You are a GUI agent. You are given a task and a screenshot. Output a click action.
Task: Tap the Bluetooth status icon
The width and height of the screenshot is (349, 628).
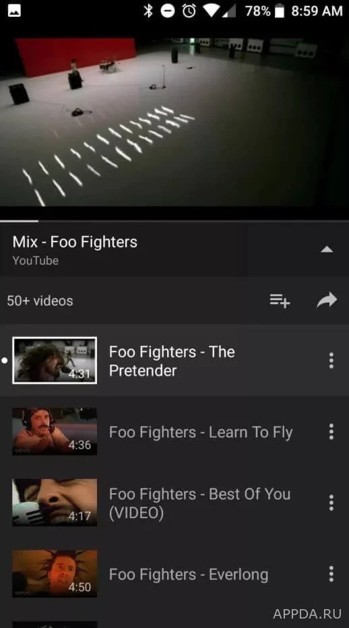148,11
